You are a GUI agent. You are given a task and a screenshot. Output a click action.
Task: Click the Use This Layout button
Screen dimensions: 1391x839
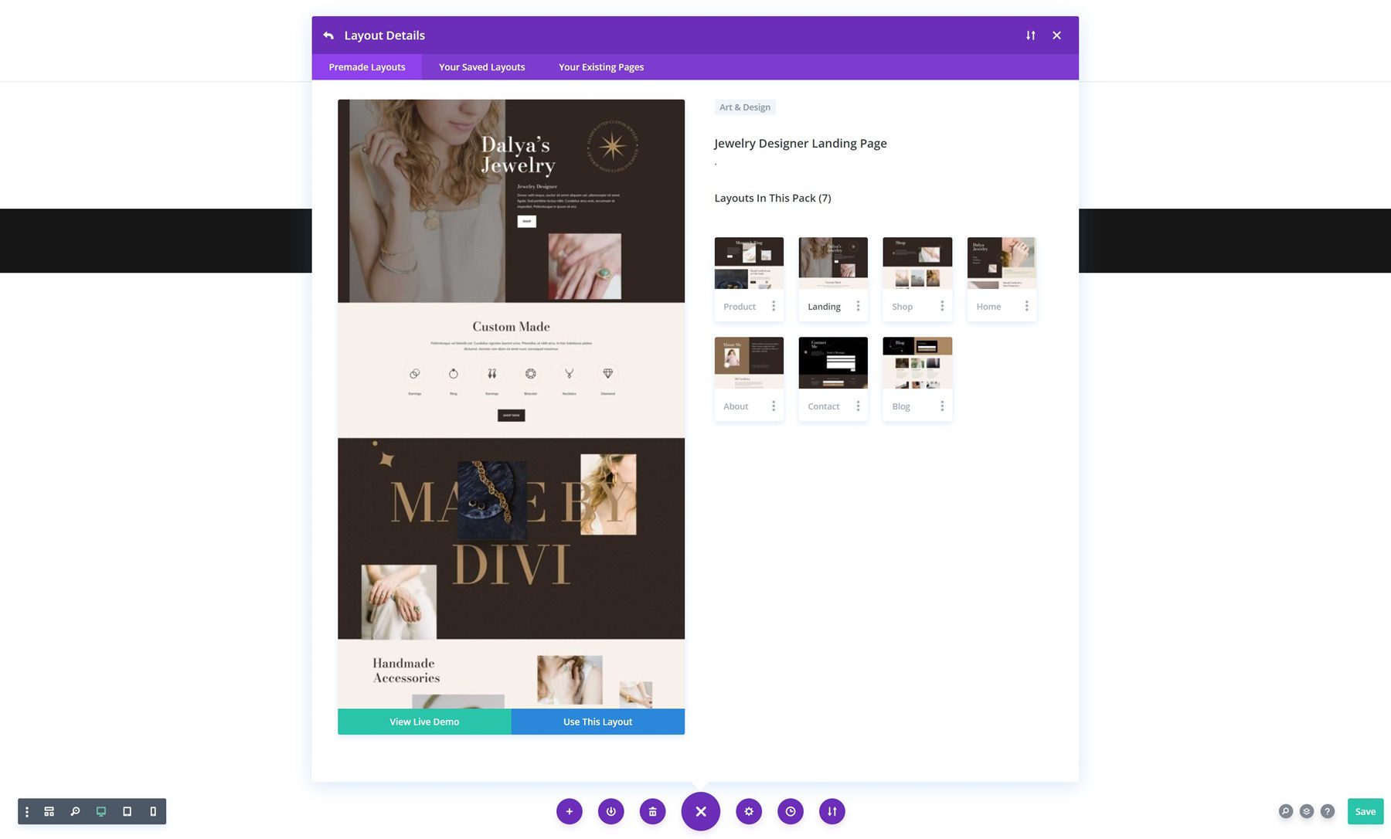click(597, 721)
